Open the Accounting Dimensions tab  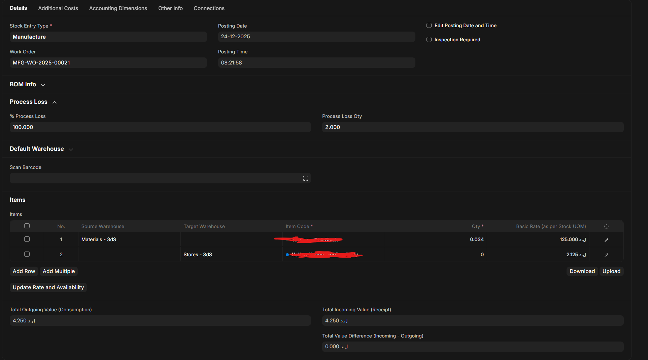[118, 8]
